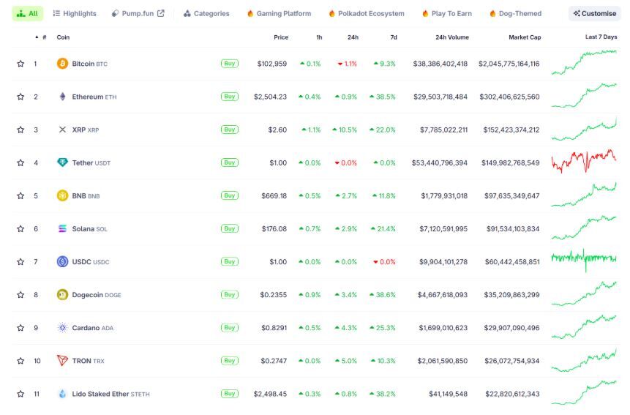Star Bitcoin to add to watchlist
Image resolution: width=630 pixels, height=415 pixels.
(20, 64)
